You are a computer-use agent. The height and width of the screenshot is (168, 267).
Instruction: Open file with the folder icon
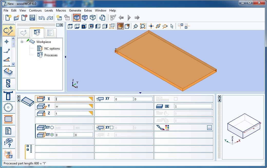tap(16, 17)
